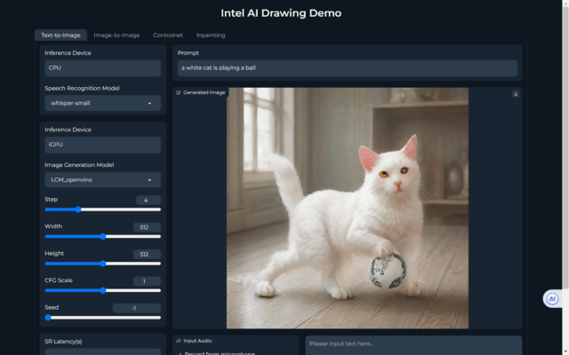Screen dimensions: 569x355
Task: Click the Input Audio label
Action: pos(197,341)
